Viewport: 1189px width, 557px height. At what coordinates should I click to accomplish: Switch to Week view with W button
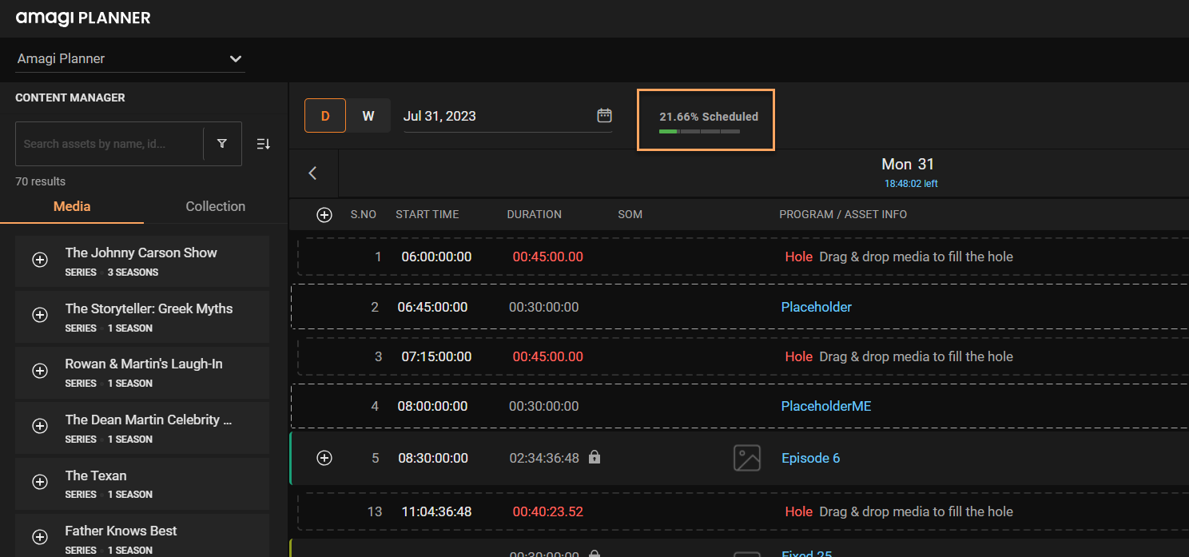tap(368, 116)
